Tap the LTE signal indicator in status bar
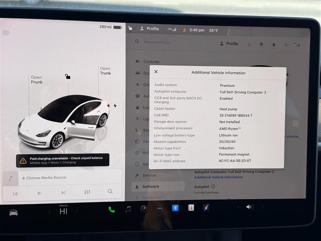 [x=172, y=29]
